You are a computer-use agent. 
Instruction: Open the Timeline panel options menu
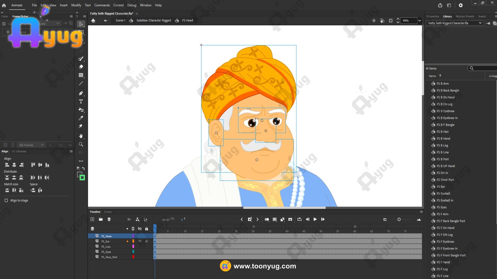tap(421, 212)
